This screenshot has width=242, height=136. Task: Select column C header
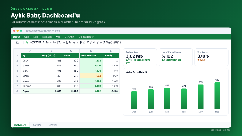point(71,51)
